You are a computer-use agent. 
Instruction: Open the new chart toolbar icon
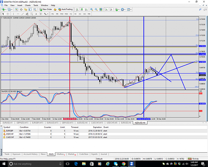coord(3,9)
